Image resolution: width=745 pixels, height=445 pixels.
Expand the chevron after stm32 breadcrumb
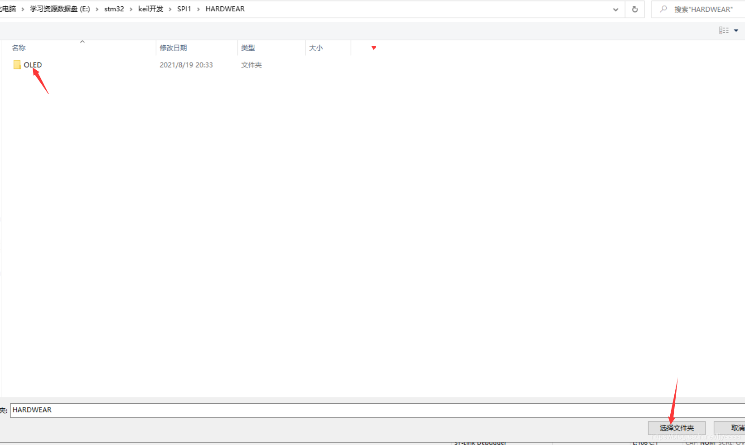pos(131,9)
